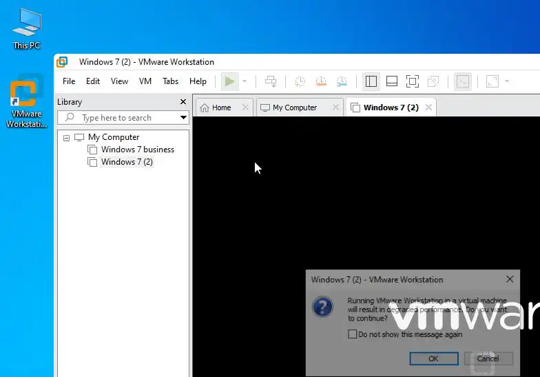Open the Help menu
Screen dimensions: 540x377
tap(198, 81)
